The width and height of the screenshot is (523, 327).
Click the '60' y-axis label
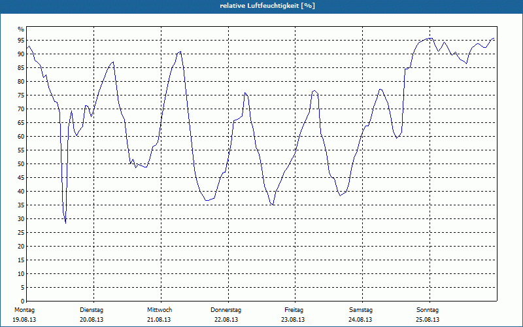[21, 137]
